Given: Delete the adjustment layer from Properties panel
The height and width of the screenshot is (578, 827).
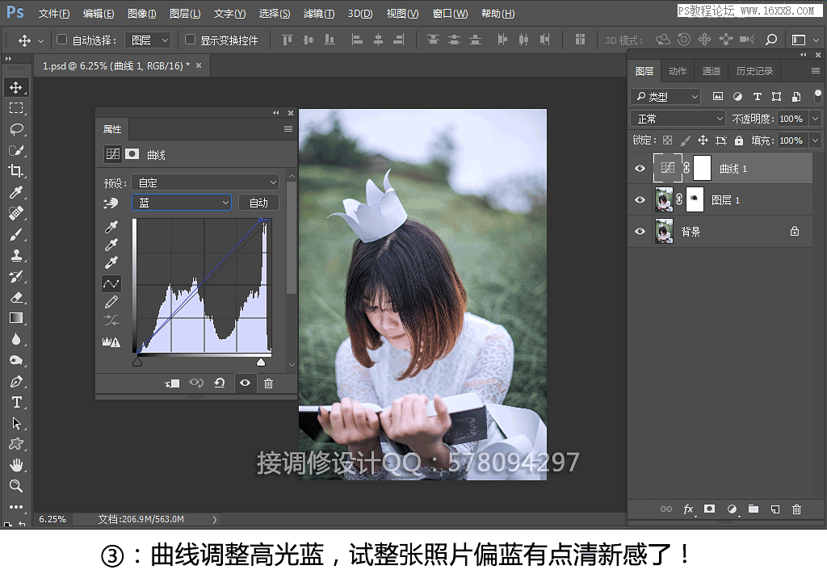Looking at the screenshot, I should pyautogui.click(x=268, y=383).
